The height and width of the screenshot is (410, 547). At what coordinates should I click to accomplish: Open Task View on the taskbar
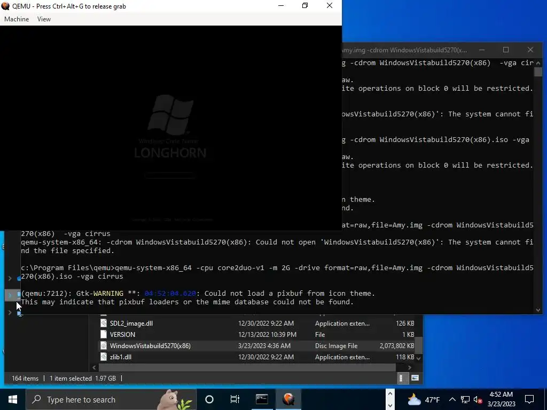(x=235, y=399)
